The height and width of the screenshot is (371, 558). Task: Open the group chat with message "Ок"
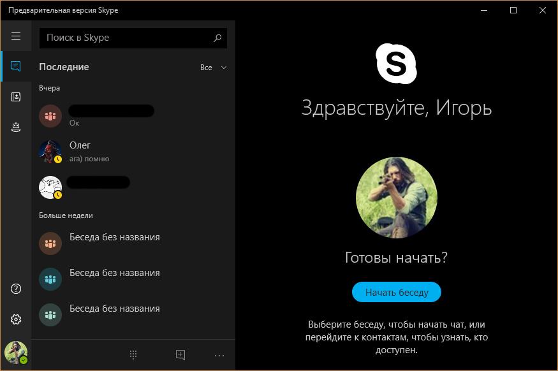(x=128, y=116)
